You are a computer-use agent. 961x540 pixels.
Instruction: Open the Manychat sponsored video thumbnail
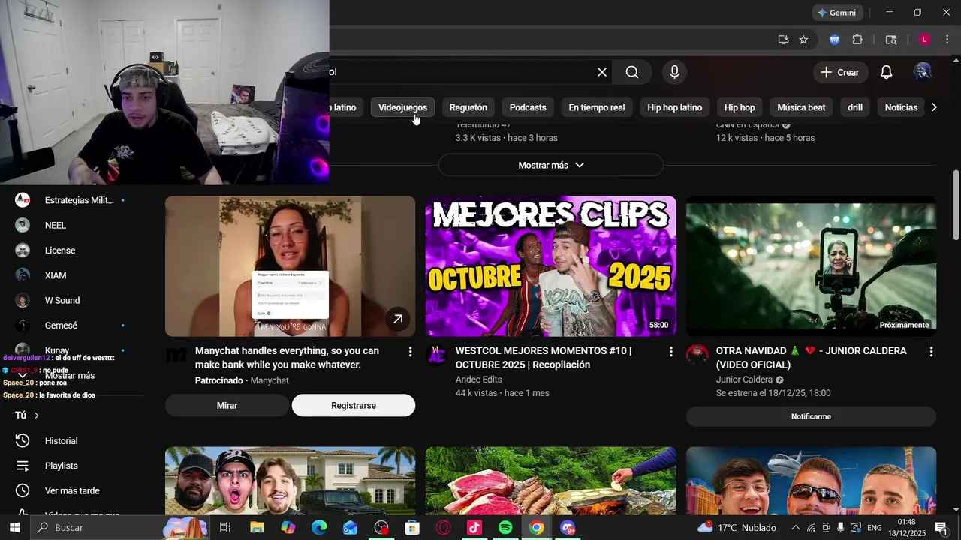tap(290, 266)
